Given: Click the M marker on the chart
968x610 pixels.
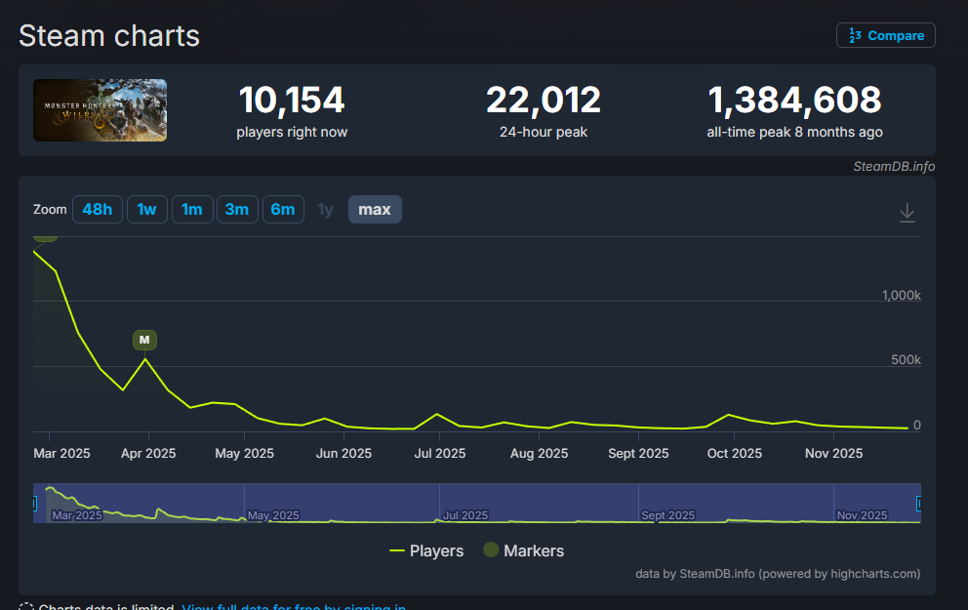Looking at the screenshot, I should (x=144, y=340).
